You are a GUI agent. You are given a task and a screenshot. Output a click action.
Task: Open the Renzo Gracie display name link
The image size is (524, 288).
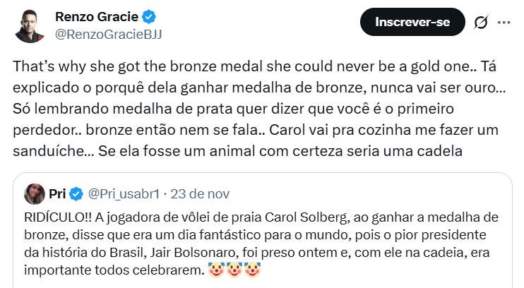pos(97,16)
